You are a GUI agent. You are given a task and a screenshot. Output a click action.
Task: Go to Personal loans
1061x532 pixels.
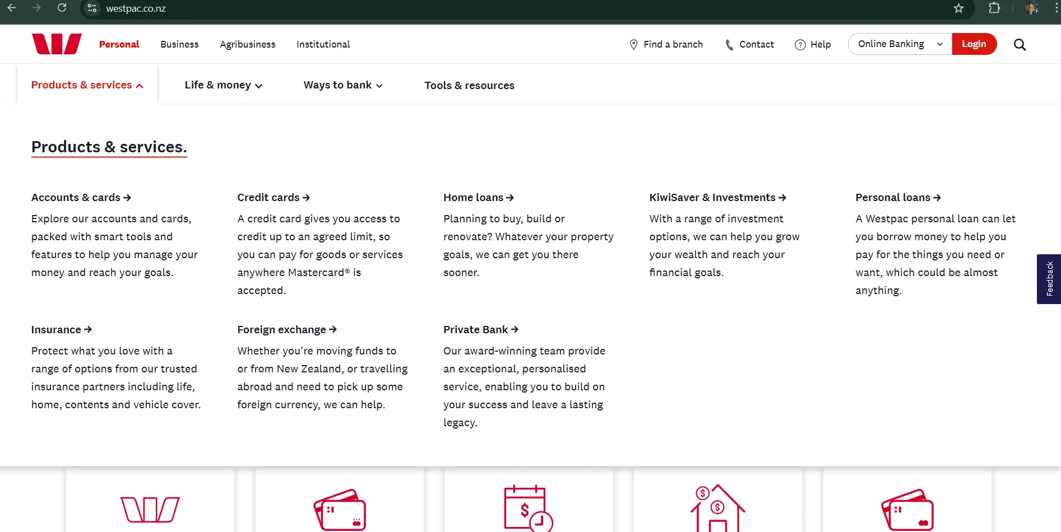pos(898,198)
